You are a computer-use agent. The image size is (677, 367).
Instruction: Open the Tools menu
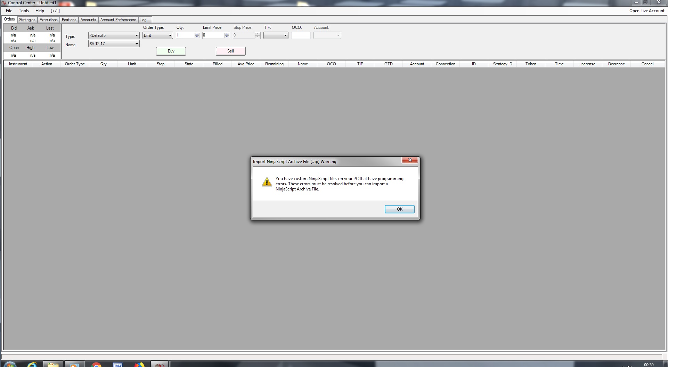tap(24, 11)
